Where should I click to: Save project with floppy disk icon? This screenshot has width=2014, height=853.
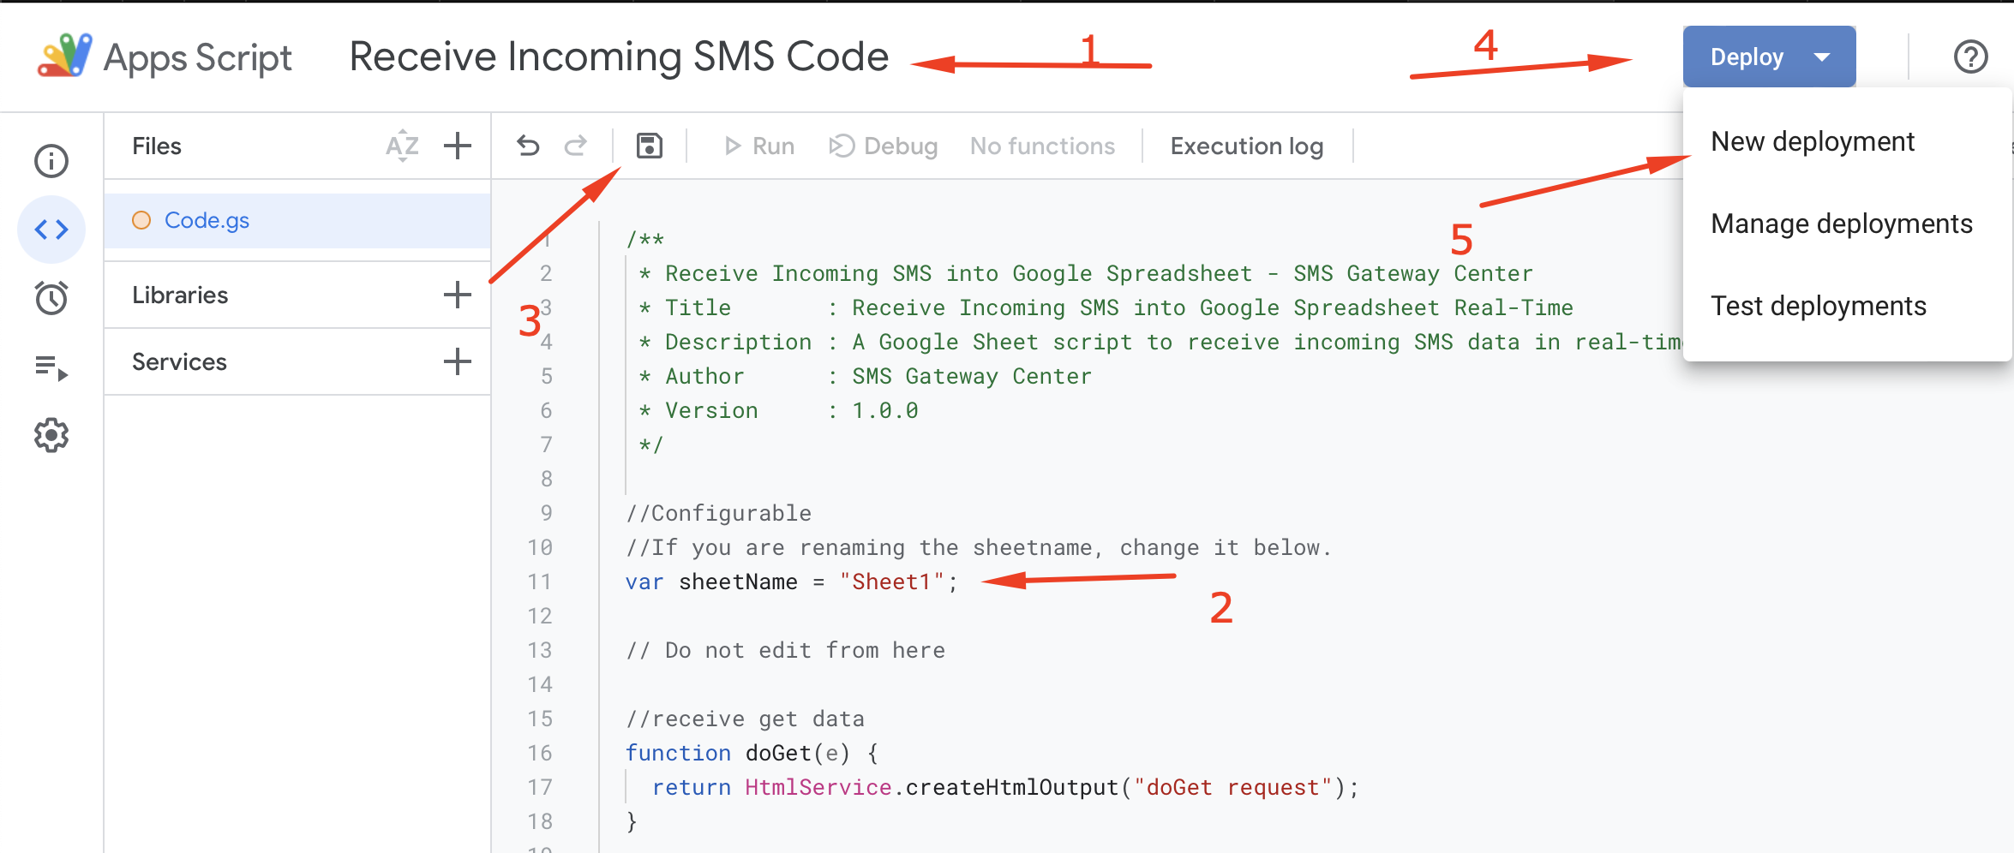pos(650,146)
